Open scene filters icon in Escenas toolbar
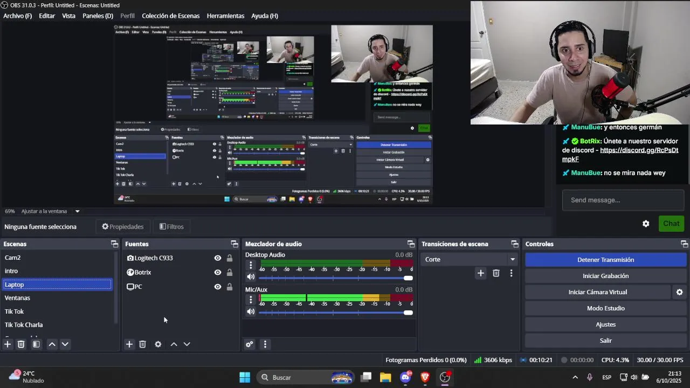Image resolution: width=690 pixels, height=388 pixels. coord(36,344)
